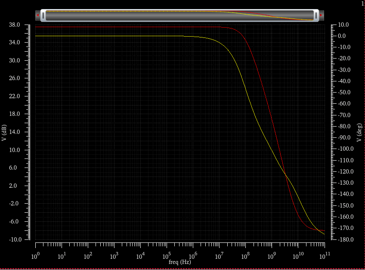Click the 38.0 tick on dB axis

coord(15,25)
